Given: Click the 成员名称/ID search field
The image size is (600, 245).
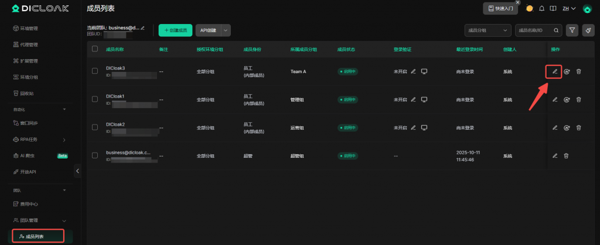Looking at the screenshot, I should tap(533, 30).
